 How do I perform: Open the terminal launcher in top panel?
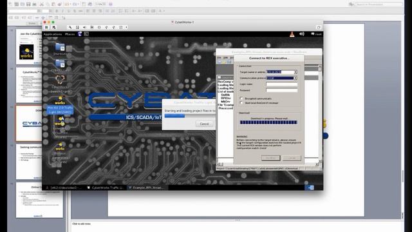click(86, 34)
